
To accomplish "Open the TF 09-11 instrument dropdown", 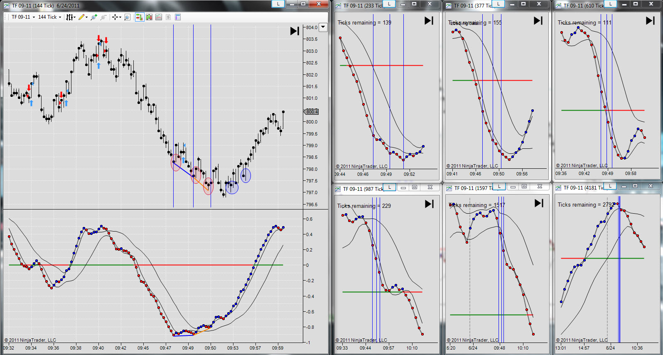I will click(23, 17).
